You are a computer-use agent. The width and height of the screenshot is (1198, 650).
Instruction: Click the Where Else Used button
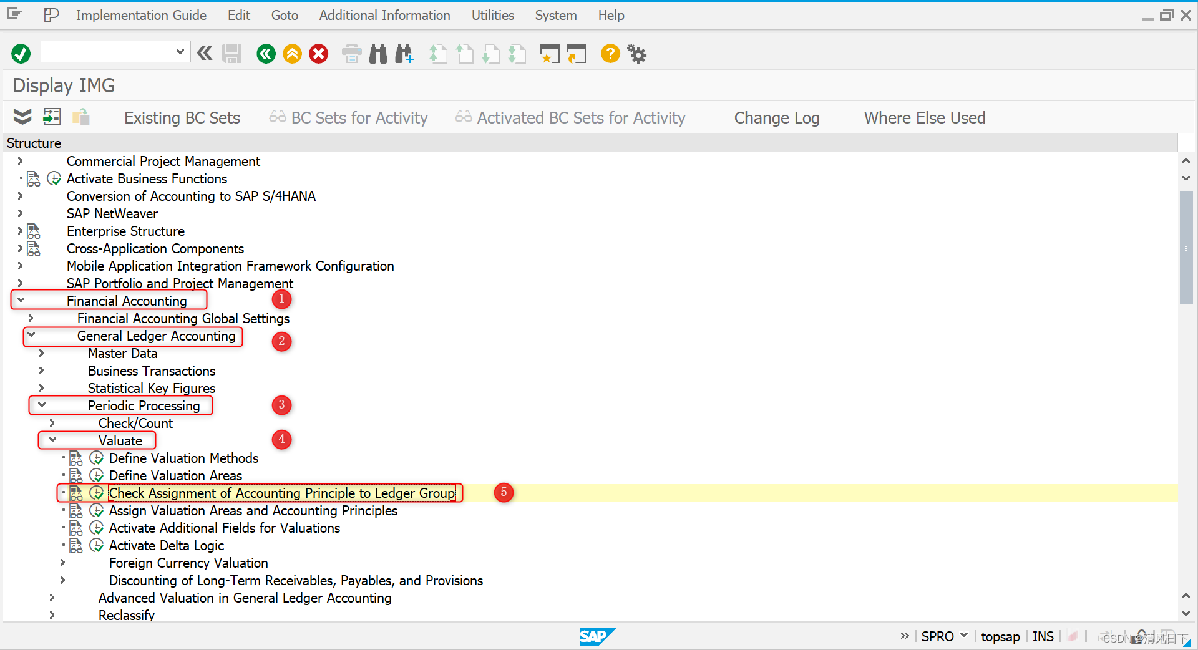click(x=925, y=118)
